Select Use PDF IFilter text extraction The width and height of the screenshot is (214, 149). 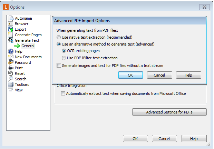(64, 58)
